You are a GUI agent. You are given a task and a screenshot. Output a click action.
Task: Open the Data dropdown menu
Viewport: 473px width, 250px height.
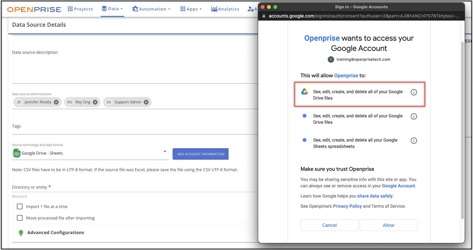pyautogui.click(x=112, y=9)
